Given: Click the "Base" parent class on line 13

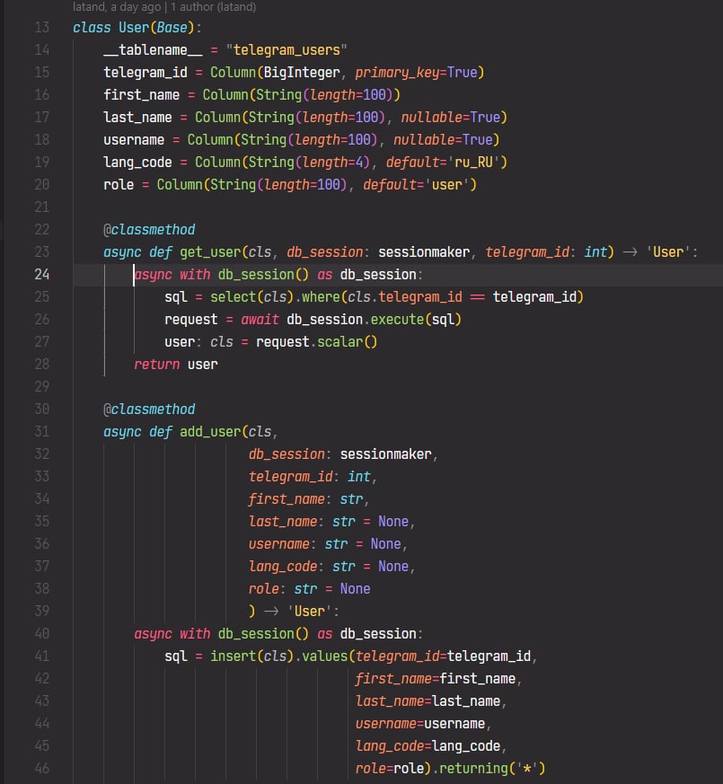Looking at the screenshot, I should [172, 28].
